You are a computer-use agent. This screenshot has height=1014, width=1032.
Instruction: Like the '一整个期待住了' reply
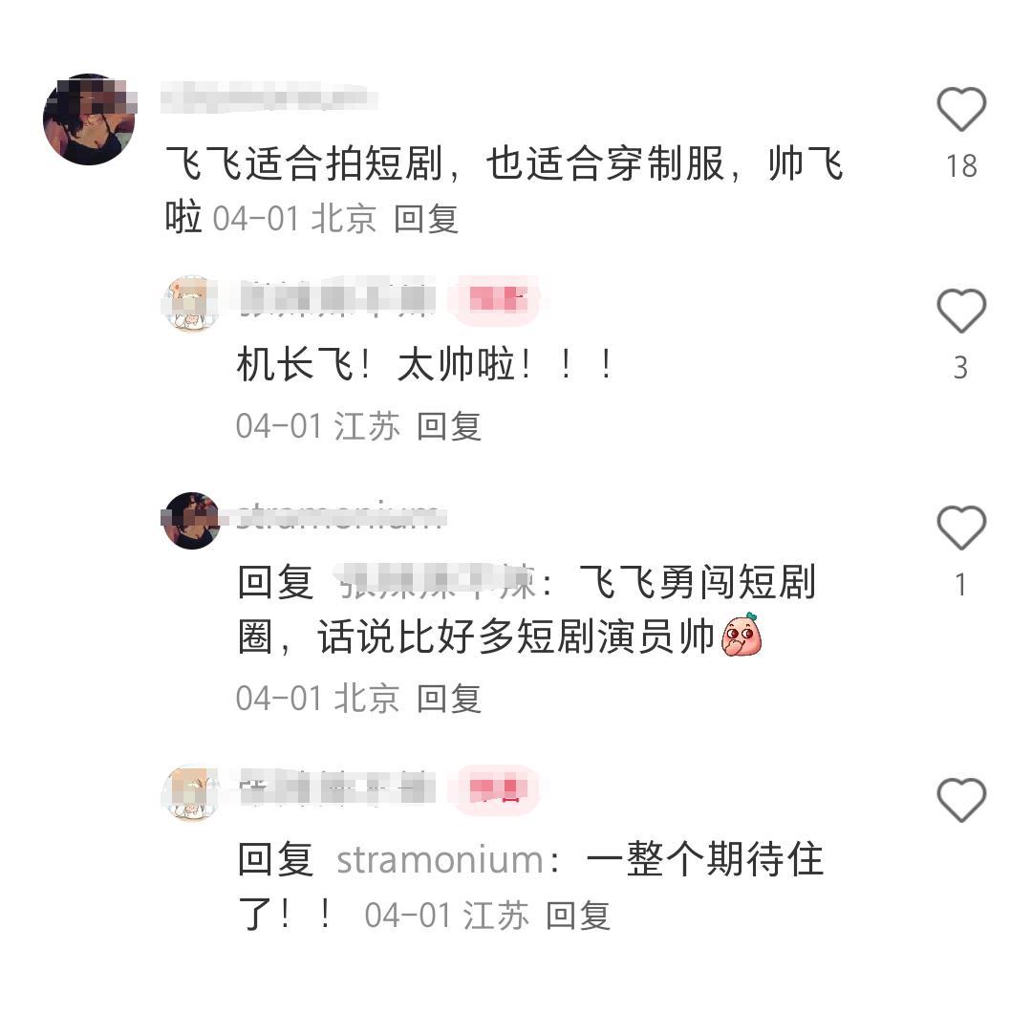pyautogui.click(x=961, y=800)
